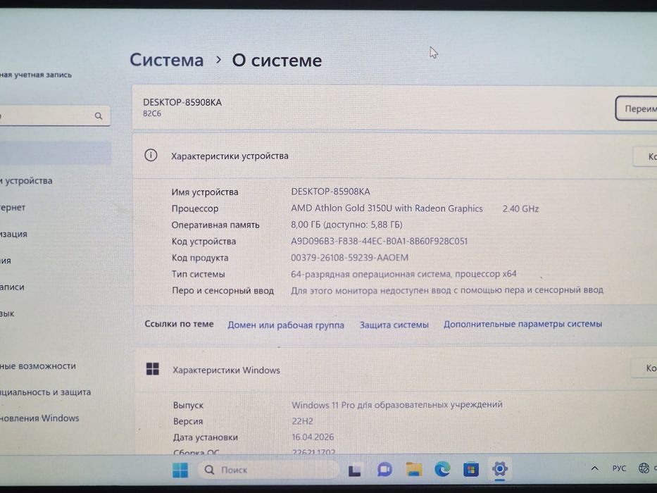657x493 pixels.
Task: Open Task View from the taskbar
Action: [x=354, y=470]
